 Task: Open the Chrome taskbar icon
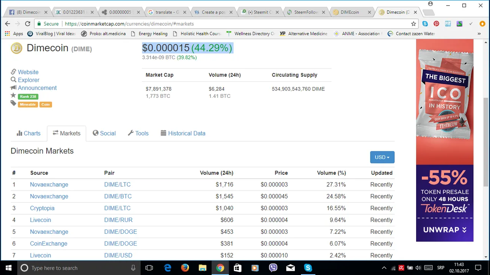pyautogui.click(x=220, y=268)
